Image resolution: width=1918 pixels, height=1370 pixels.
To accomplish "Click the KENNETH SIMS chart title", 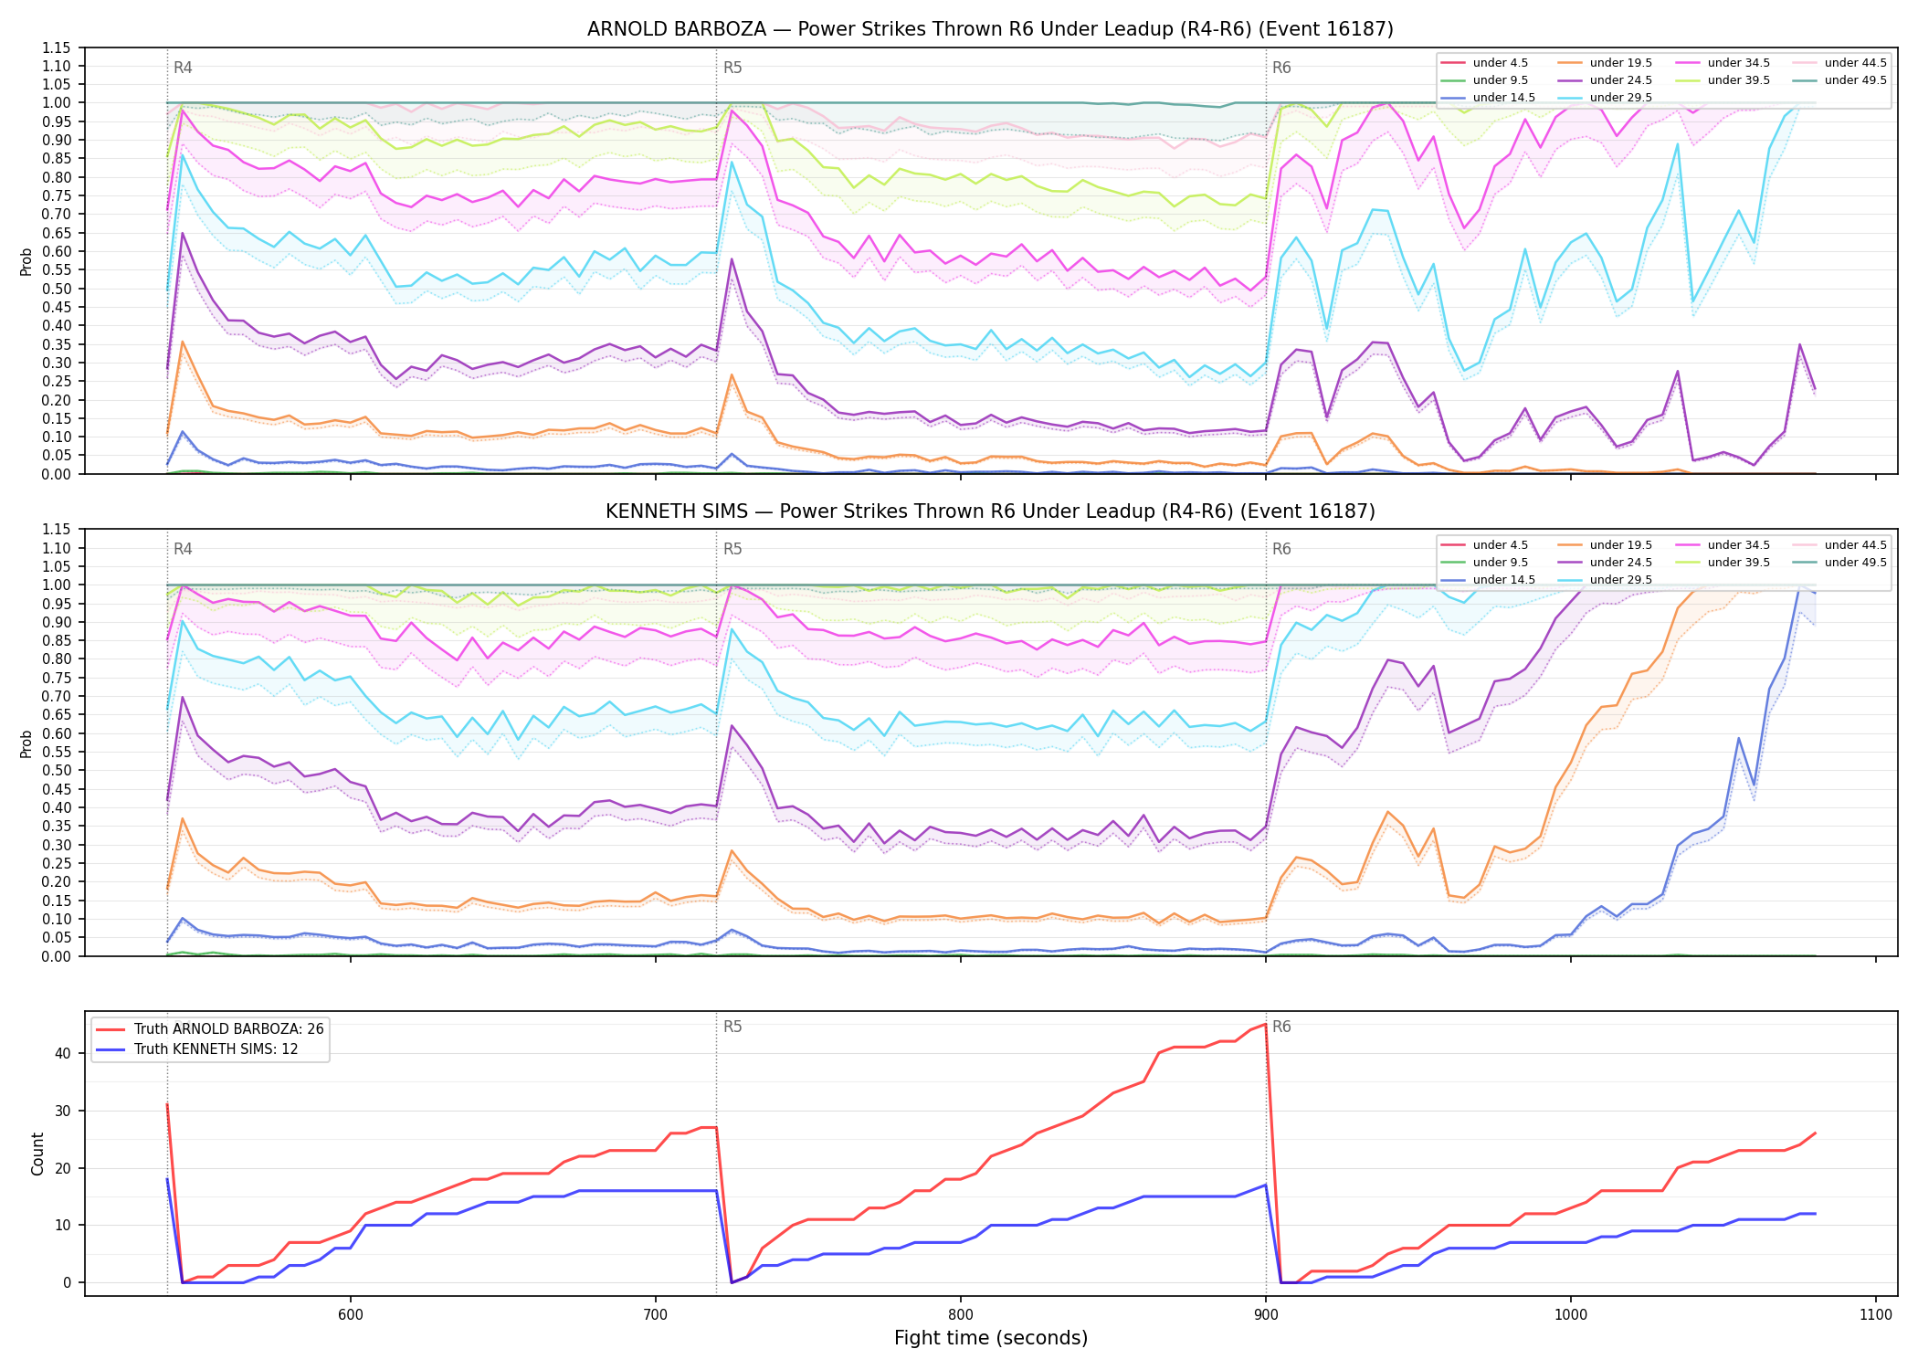I will [x=990, y=511].
